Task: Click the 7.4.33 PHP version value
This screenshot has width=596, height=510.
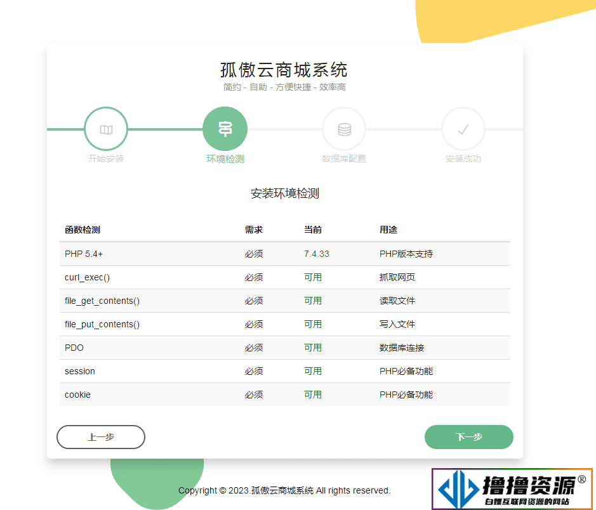Action: 317,254
